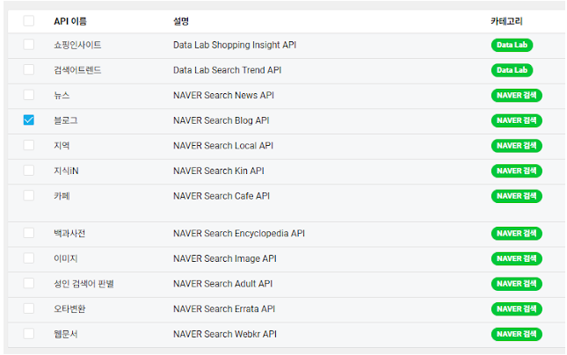Click the NAVER 검색 badge in 지역 row

516,146
